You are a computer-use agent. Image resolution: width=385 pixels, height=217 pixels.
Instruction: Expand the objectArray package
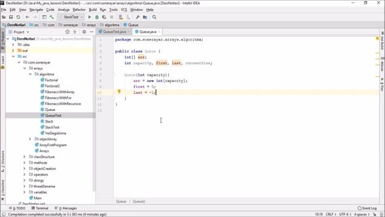point(30,139)
